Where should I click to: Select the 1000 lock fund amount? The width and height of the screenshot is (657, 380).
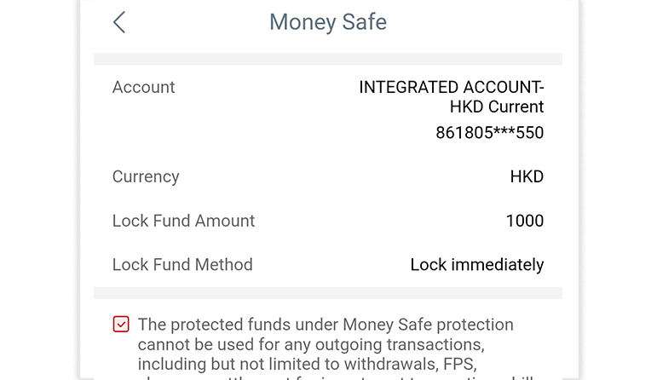[524, 221]
